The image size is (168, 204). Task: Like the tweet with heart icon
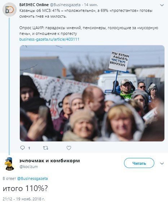(69, 148)
